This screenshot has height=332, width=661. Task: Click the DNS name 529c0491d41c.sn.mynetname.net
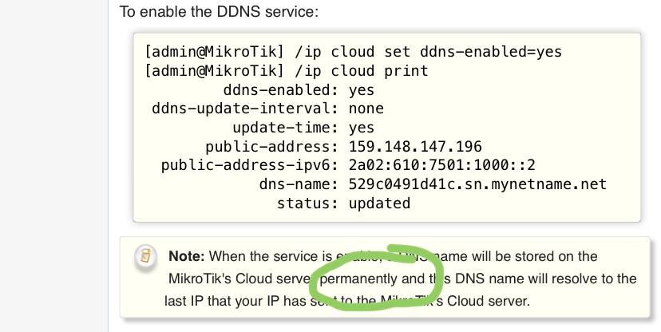(477, 184)
